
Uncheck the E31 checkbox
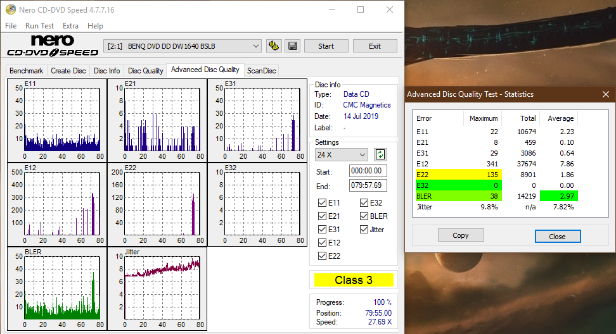point(322,230)
